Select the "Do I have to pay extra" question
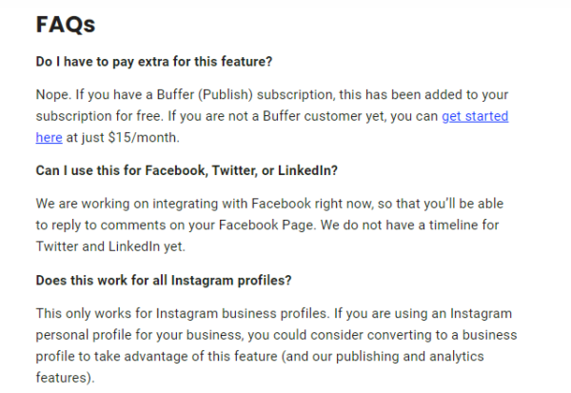The image size is (571, 393). [154, 62]
